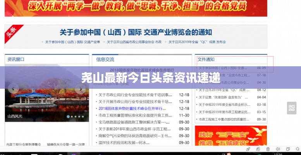Viewport: 301px width, 155px height.
Task: Click the browser compatibility mode icon in status bar
Action: [x=258, y=149]
